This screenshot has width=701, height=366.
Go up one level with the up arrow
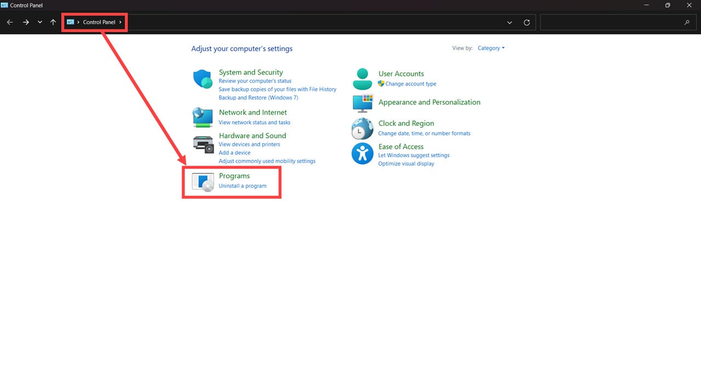click(53, 22)
